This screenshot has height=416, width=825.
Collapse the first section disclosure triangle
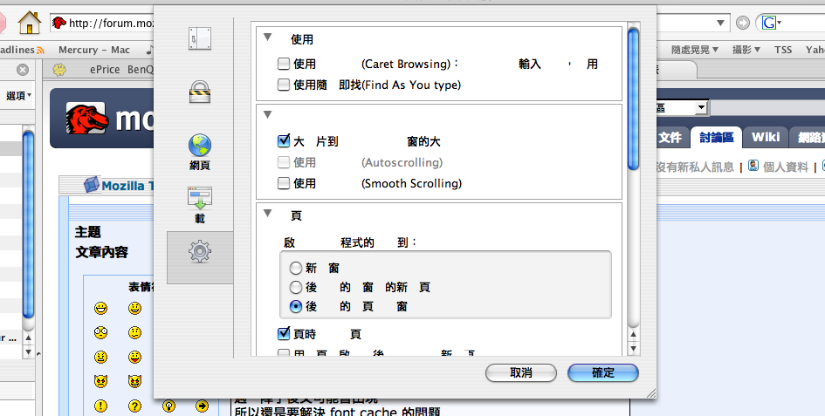point(268,38)
